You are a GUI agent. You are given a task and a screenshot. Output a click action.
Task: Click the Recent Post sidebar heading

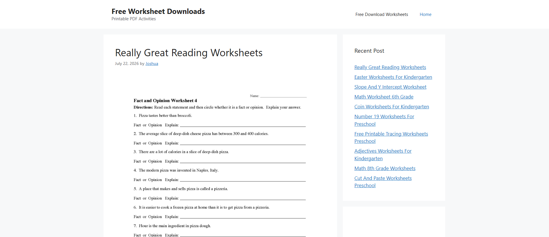(369, 51)
